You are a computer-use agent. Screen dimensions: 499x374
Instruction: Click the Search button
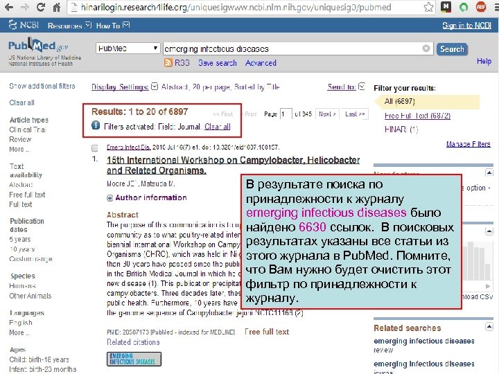[452, 49]
